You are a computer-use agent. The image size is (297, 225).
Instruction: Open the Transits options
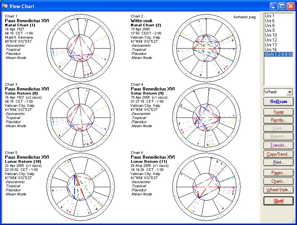[278, 145]
